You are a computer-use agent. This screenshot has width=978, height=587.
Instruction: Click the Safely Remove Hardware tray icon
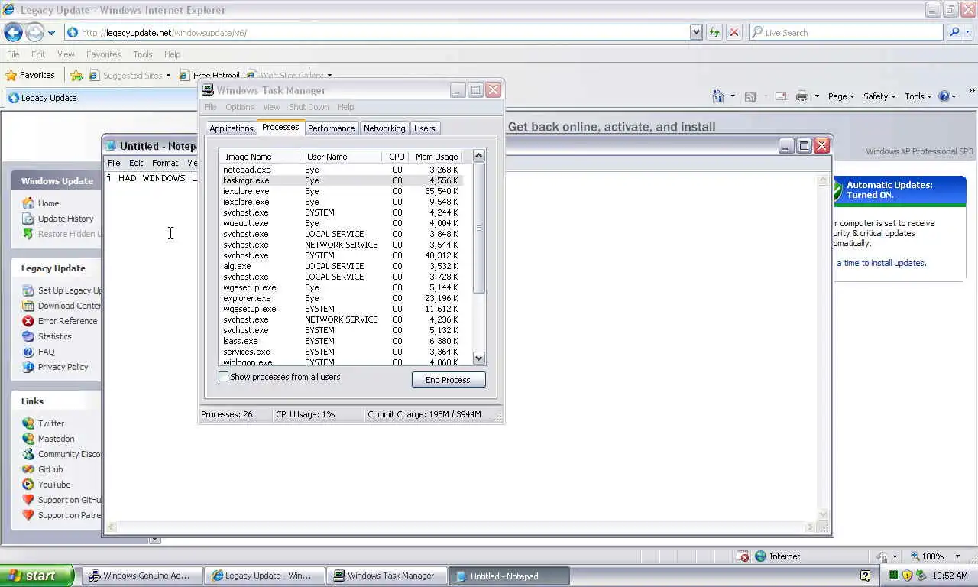tap(921, 576)
